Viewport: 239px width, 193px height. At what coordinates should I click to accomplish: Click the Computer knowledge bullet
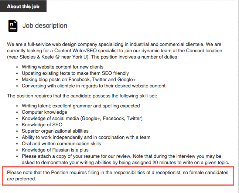44,112
